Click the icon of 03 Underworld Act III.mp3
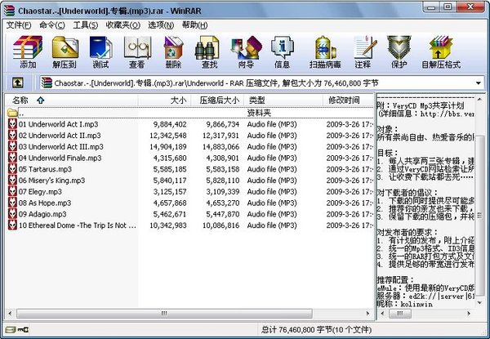The height and width of the screenshot is (339, 490). pos(12,146)
